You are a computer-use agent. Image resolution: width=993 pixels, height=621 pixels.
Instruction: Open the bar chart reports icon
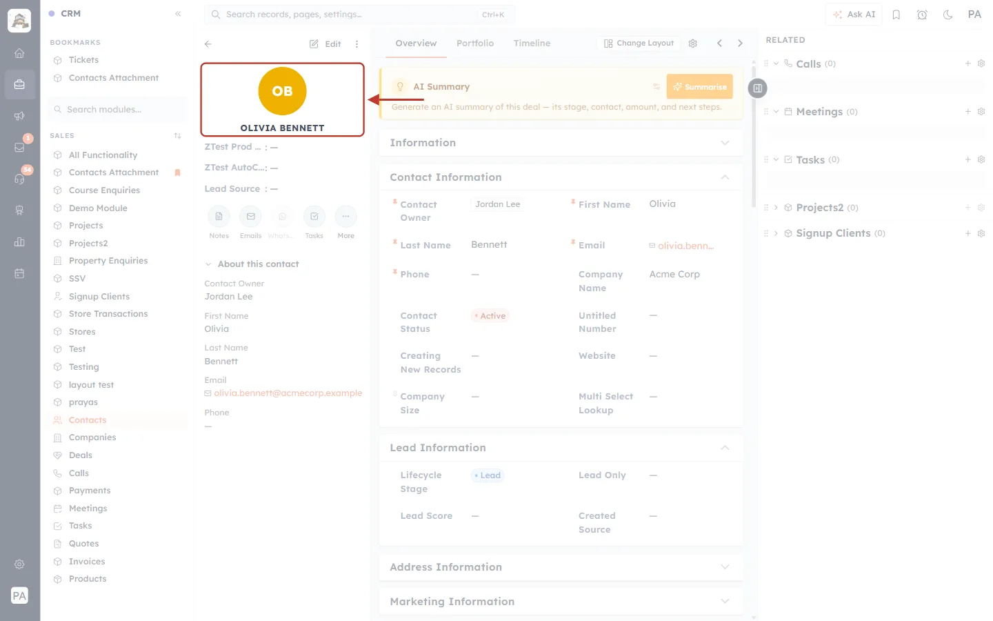click(x=19, y=241)
